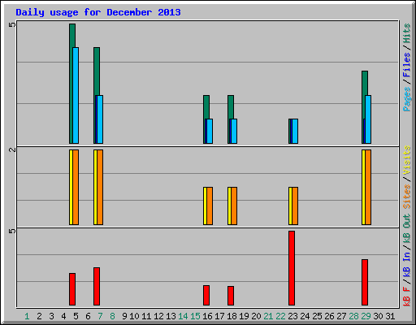The height and width of the screenshot is (325, 416).
Task: Click day 16 label on the axis
Action: tap(207, 316)
